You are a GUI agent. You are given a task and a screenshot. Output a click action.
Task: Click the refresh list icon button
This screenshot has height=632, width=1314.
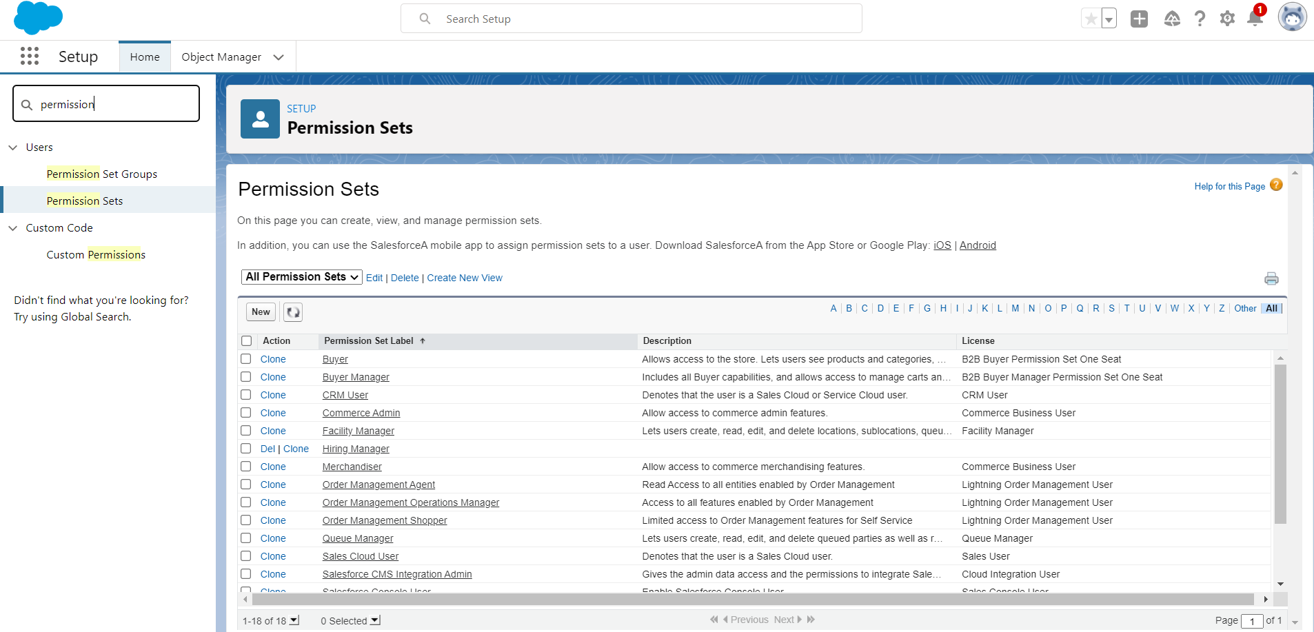[293, 312]
